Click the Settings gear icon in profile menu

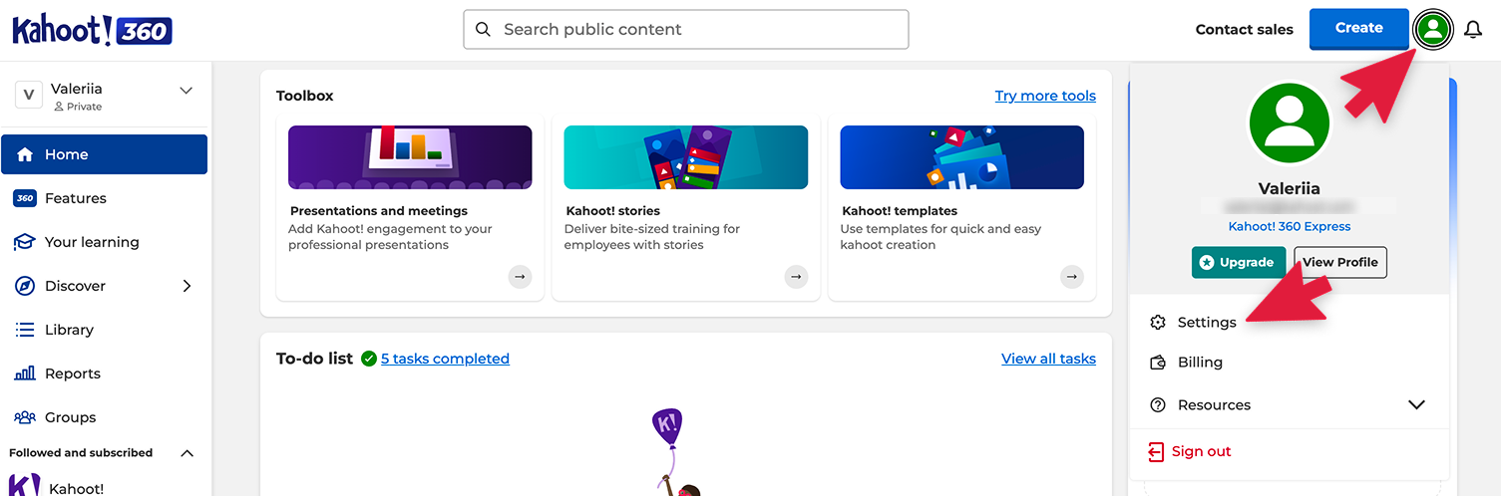(1157, 323)
